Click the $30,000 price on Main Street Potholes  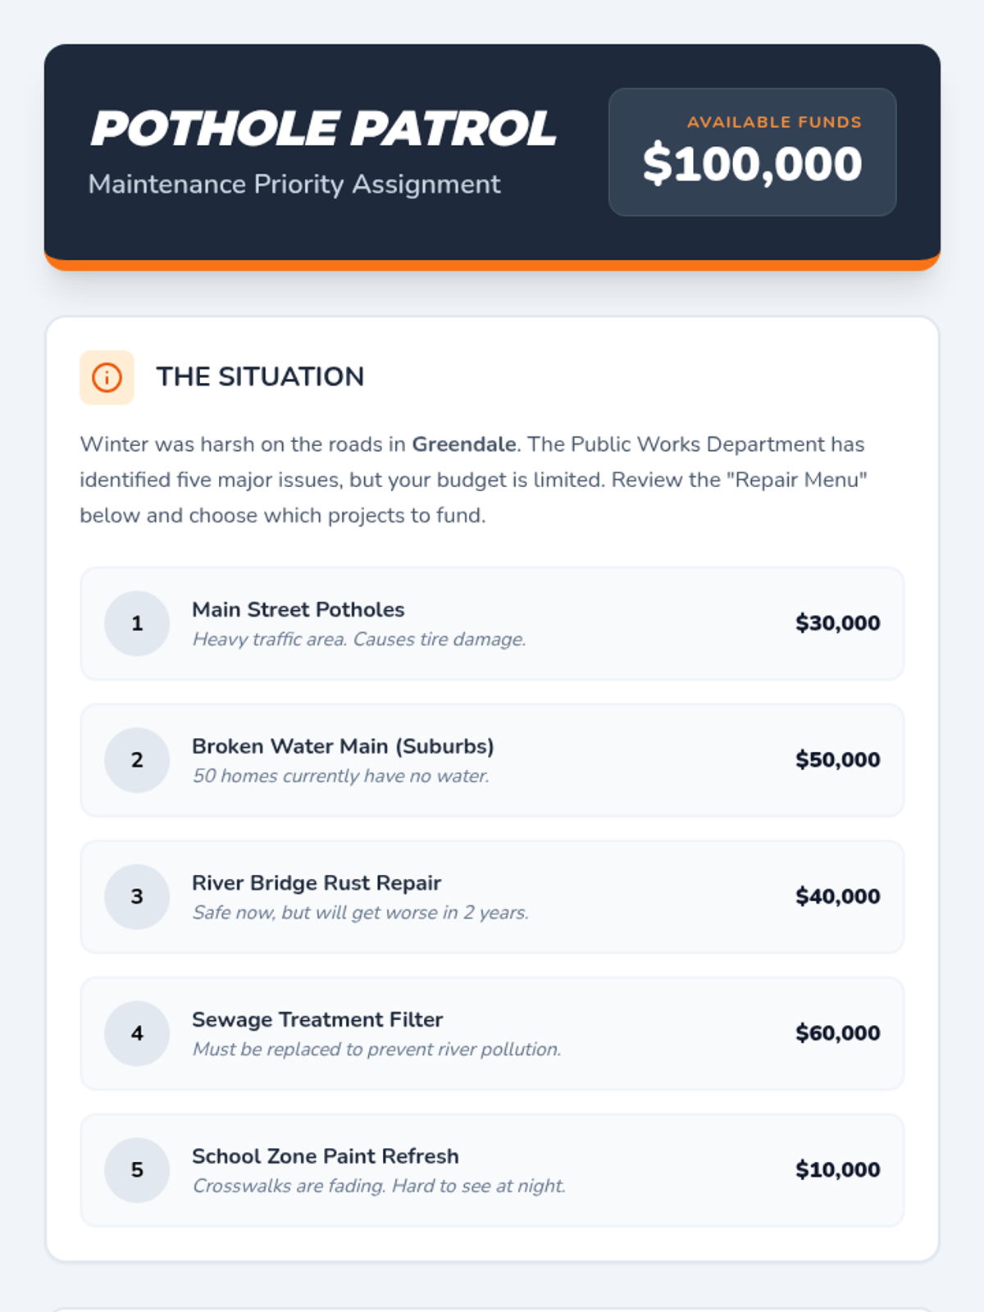[x=837, y=623]
